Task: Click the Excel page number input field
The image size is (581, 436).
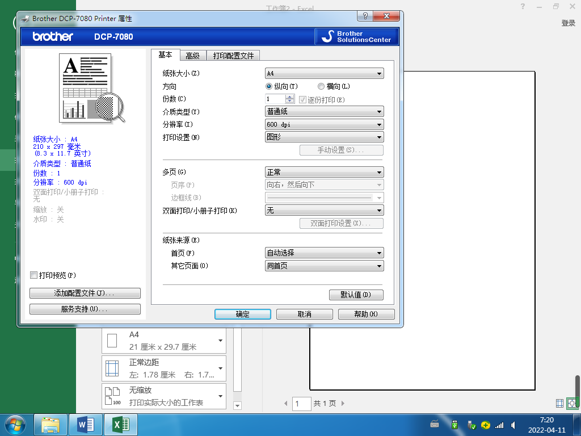Action: click(302, 404)
